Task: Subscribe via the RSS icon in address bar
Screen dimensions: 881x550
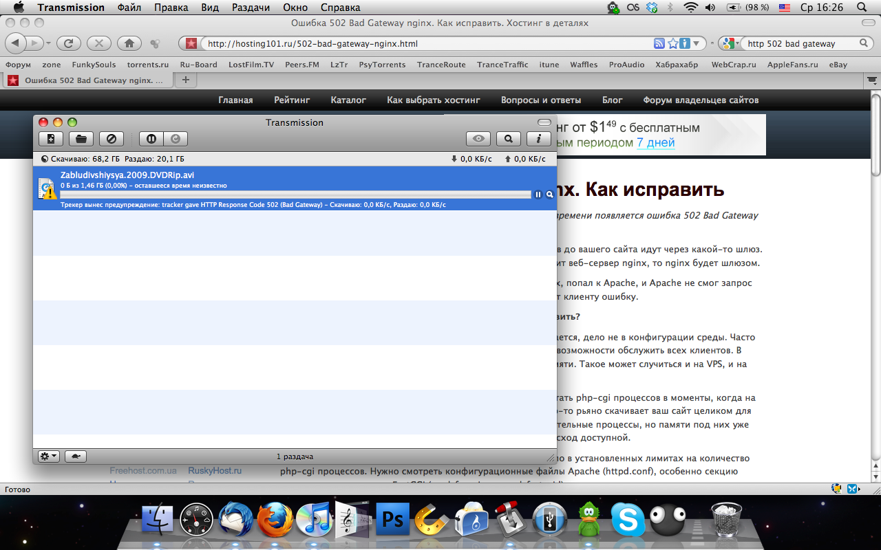Action: tap(659, 43)
